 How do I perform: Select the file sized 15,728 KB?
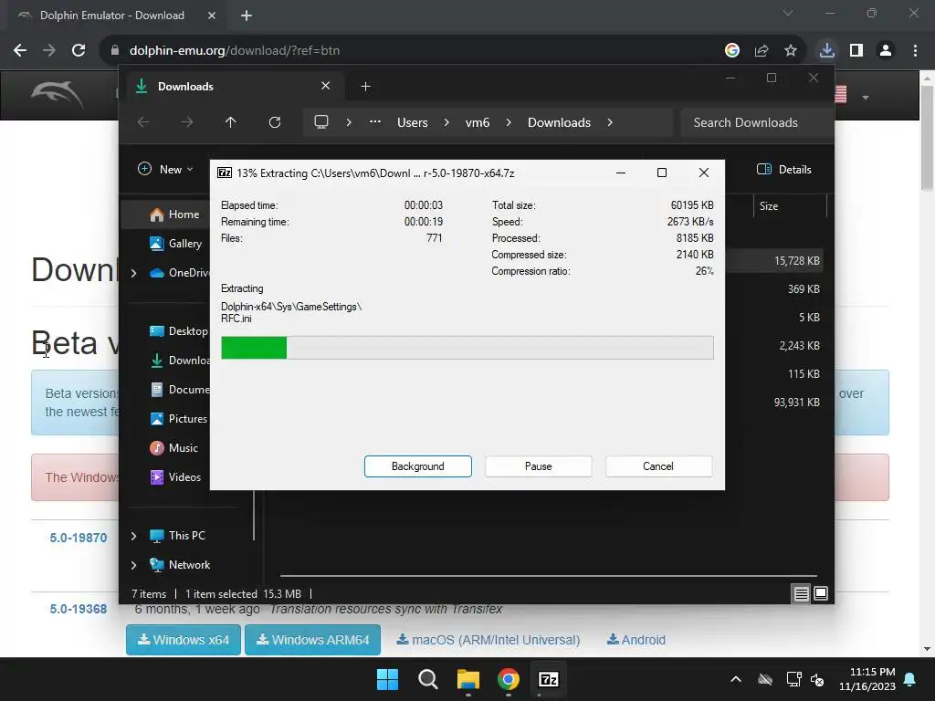tap(796, 260)
